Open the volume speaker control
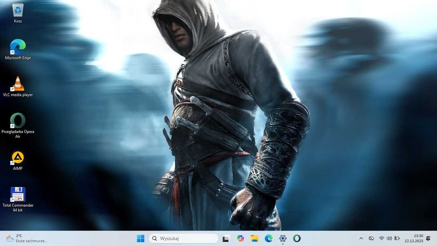This screenshot has height=246, width=437. point(389,239)
